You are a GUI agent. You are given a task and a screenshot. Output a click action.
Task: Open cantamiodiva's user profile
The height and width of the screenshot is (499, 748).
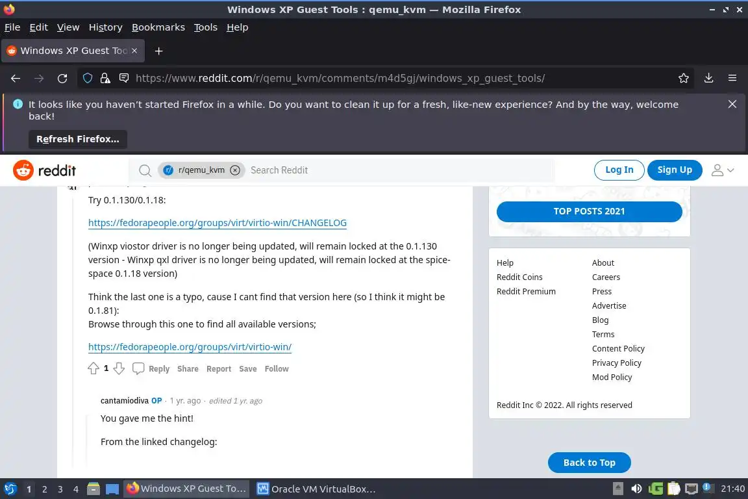[x=125, y=401]
